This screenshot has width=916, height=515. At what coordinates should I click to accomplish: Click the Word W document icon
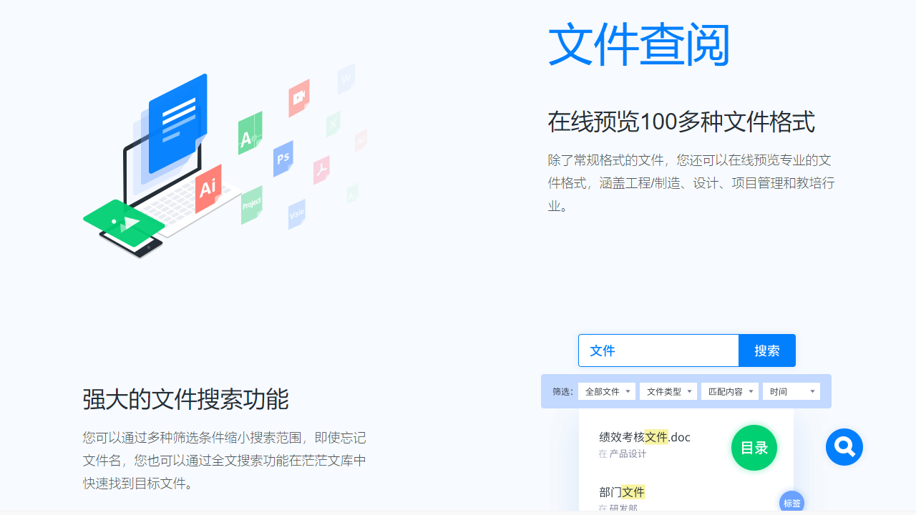point(346,77)
